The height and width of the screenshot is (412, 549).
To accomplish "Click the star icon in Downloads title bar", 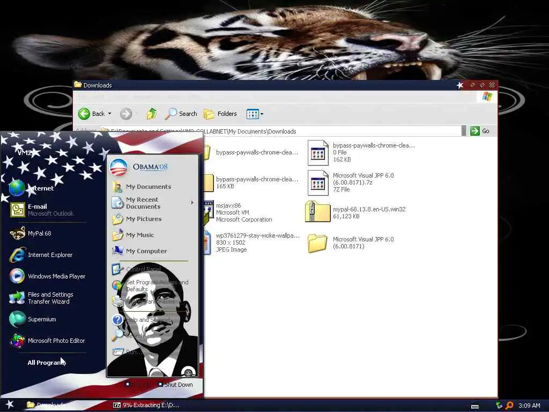I will click(x=460, y=85).
